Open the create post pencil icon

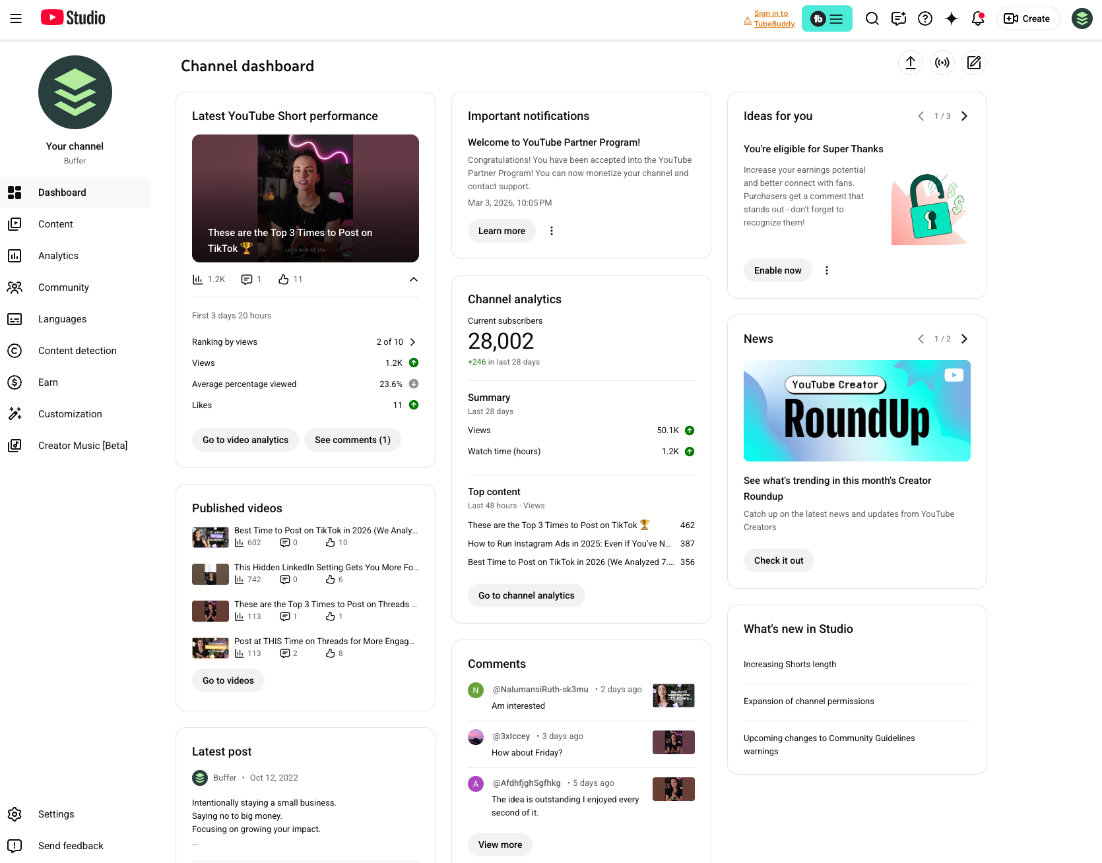click(974, 63)
